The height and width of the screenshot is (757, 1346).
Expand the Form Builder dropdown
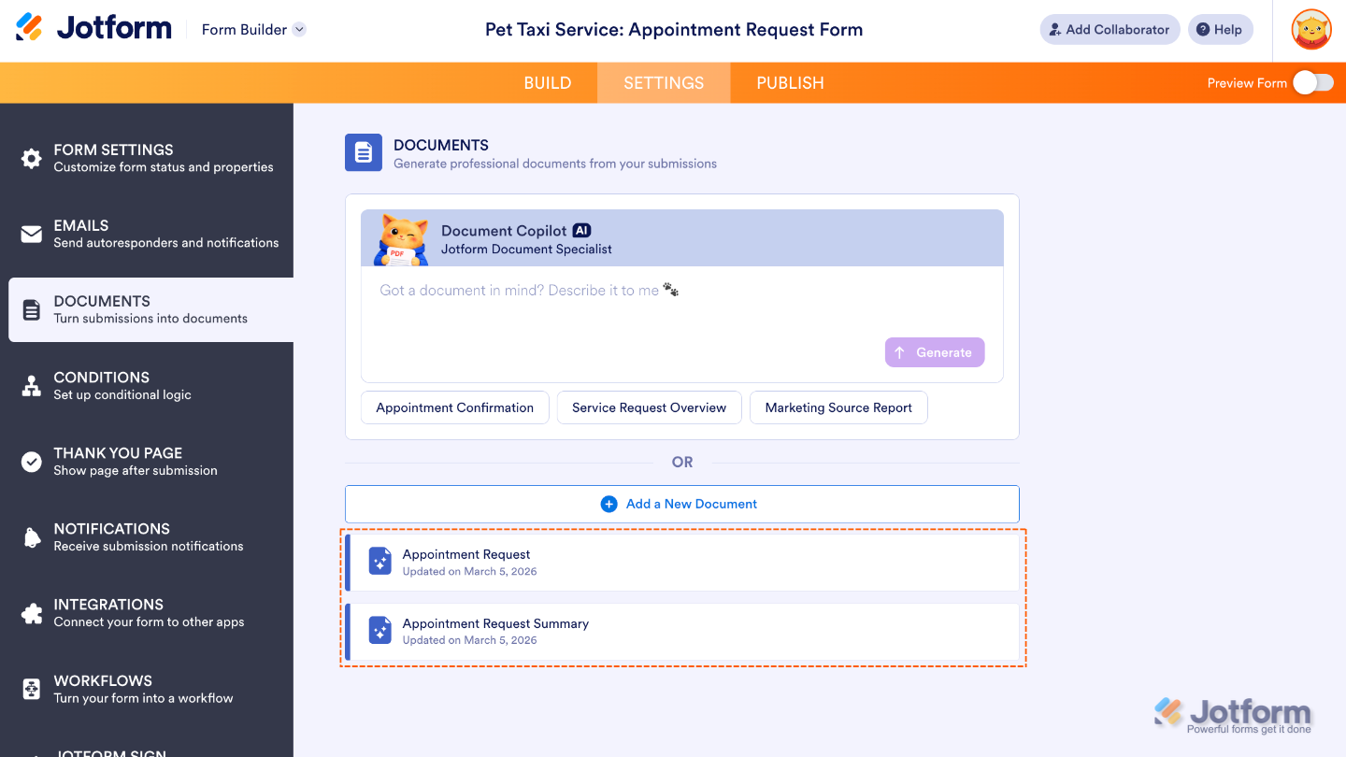tap(252, 29)
